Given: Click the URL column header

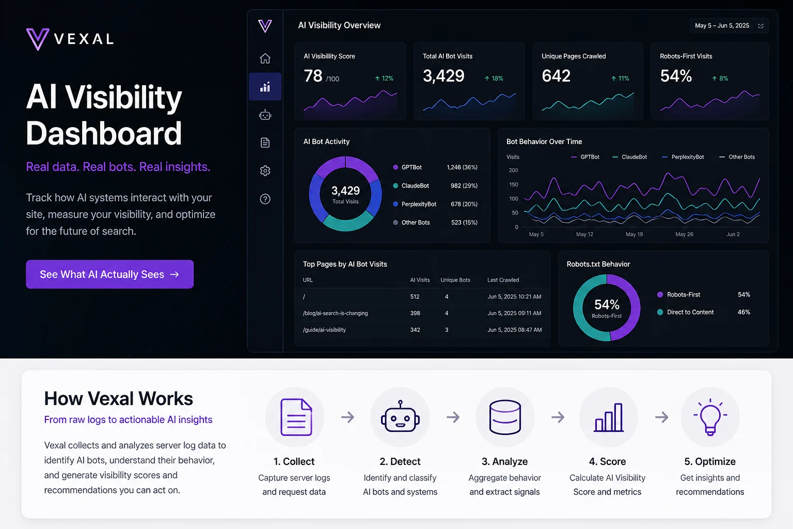Looking at the screenshot, I should pyautogui.click(x=308, y=280).
